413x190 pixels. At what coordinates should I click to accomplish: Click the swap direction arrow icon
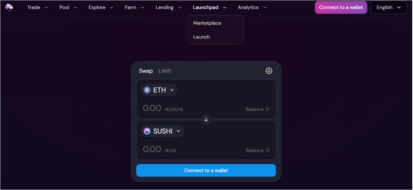(x=206, y=120)
